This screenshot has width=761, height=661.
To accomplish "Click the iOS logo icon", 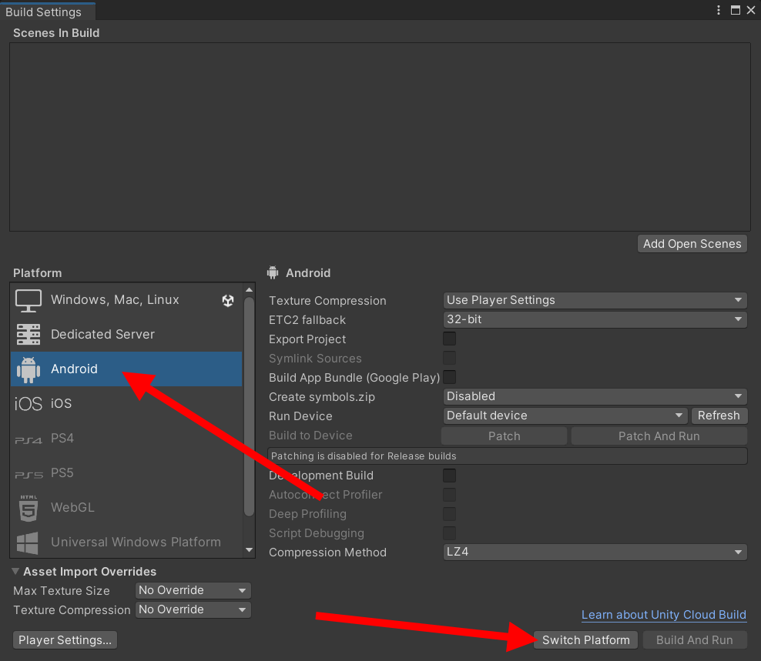I will (28, 403).
